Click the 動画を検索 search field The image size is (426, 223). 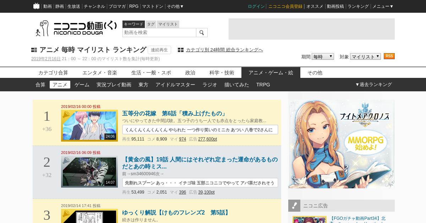tap(159, 33)
